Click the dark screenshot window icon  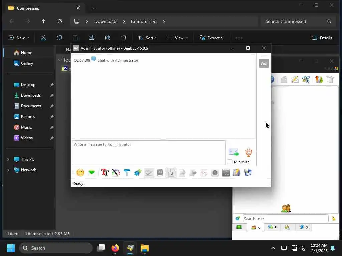click(226, 173)
